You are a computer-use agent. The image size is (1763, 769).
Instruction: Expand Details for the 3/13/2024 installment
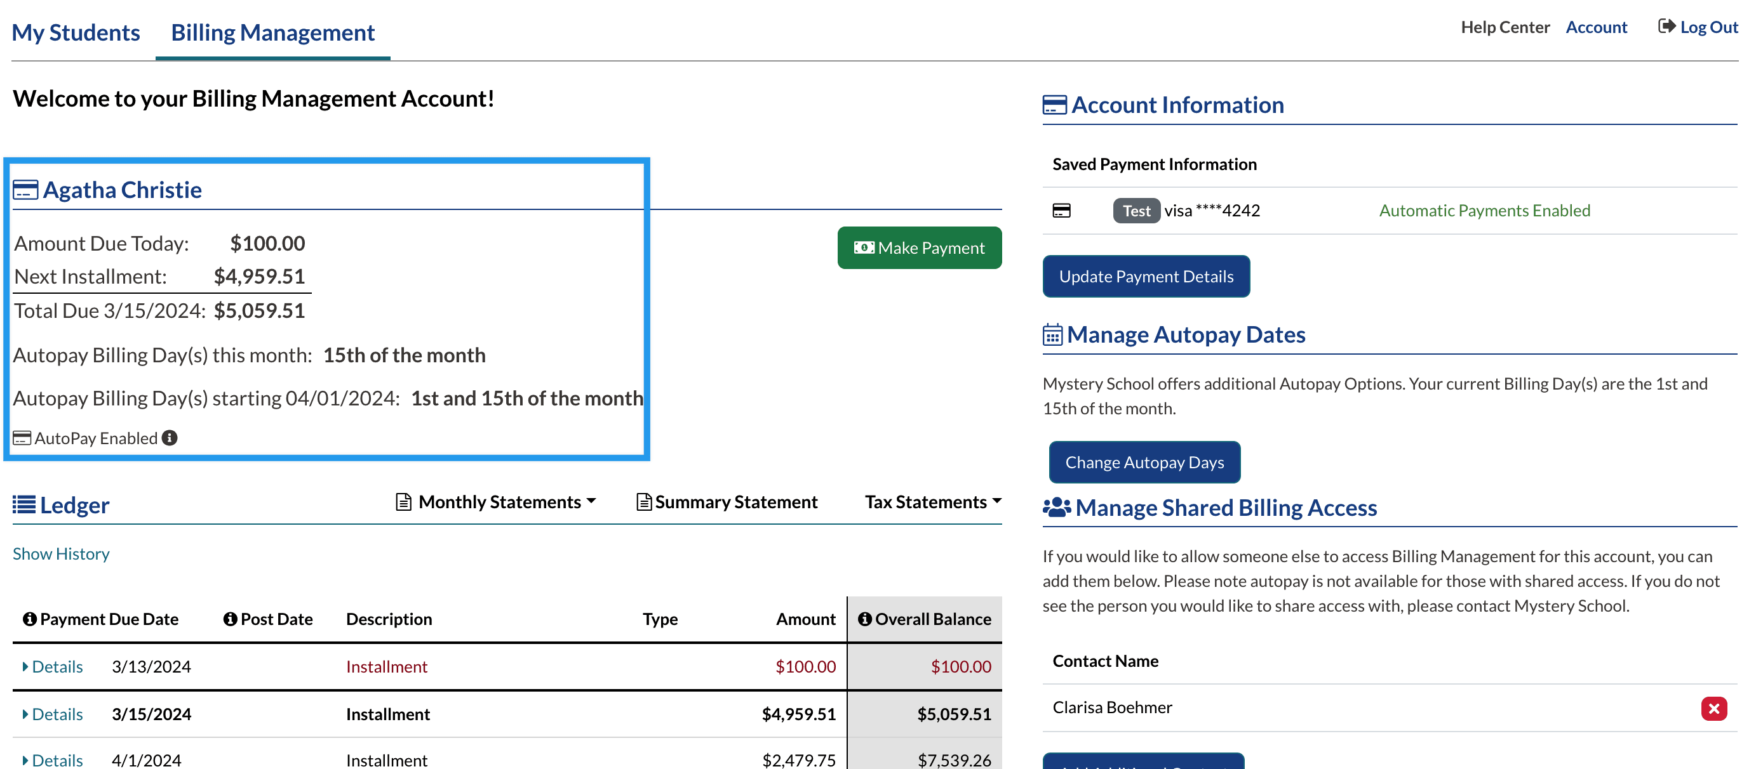coord(53,666)
